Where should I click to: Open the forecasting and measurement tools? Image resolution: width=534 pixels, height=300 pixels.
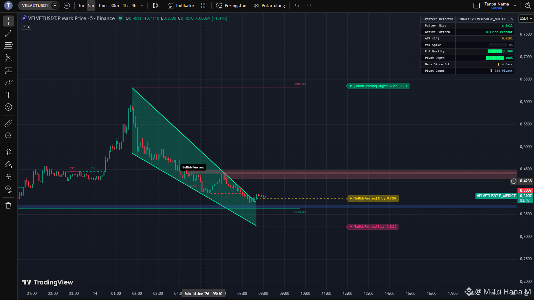[8, 70]
